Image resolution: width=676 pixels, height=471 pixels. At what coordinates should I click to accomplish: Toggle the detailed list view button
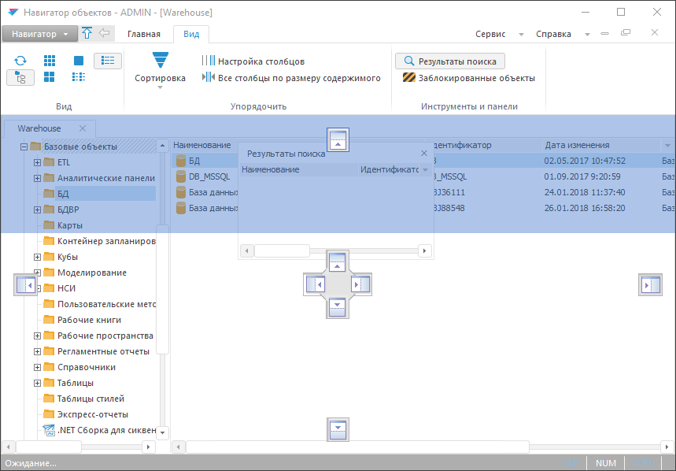click(x=108, y=61)
